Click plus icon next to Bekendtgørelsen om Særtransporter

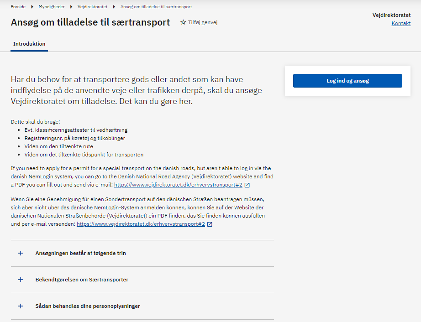click(21, 280)
